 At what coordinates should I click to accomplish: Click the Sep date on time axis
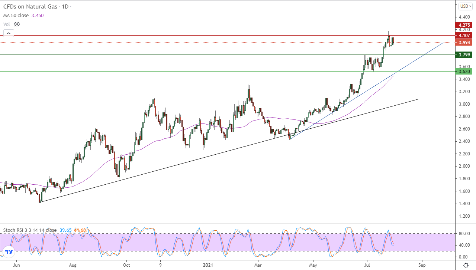[x=421, y=265]
